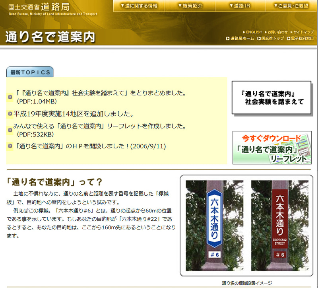Open the ご意見・ご要望 dropdown menu
Viewport: 318px width, 288px height.
(x=292, y=6)
